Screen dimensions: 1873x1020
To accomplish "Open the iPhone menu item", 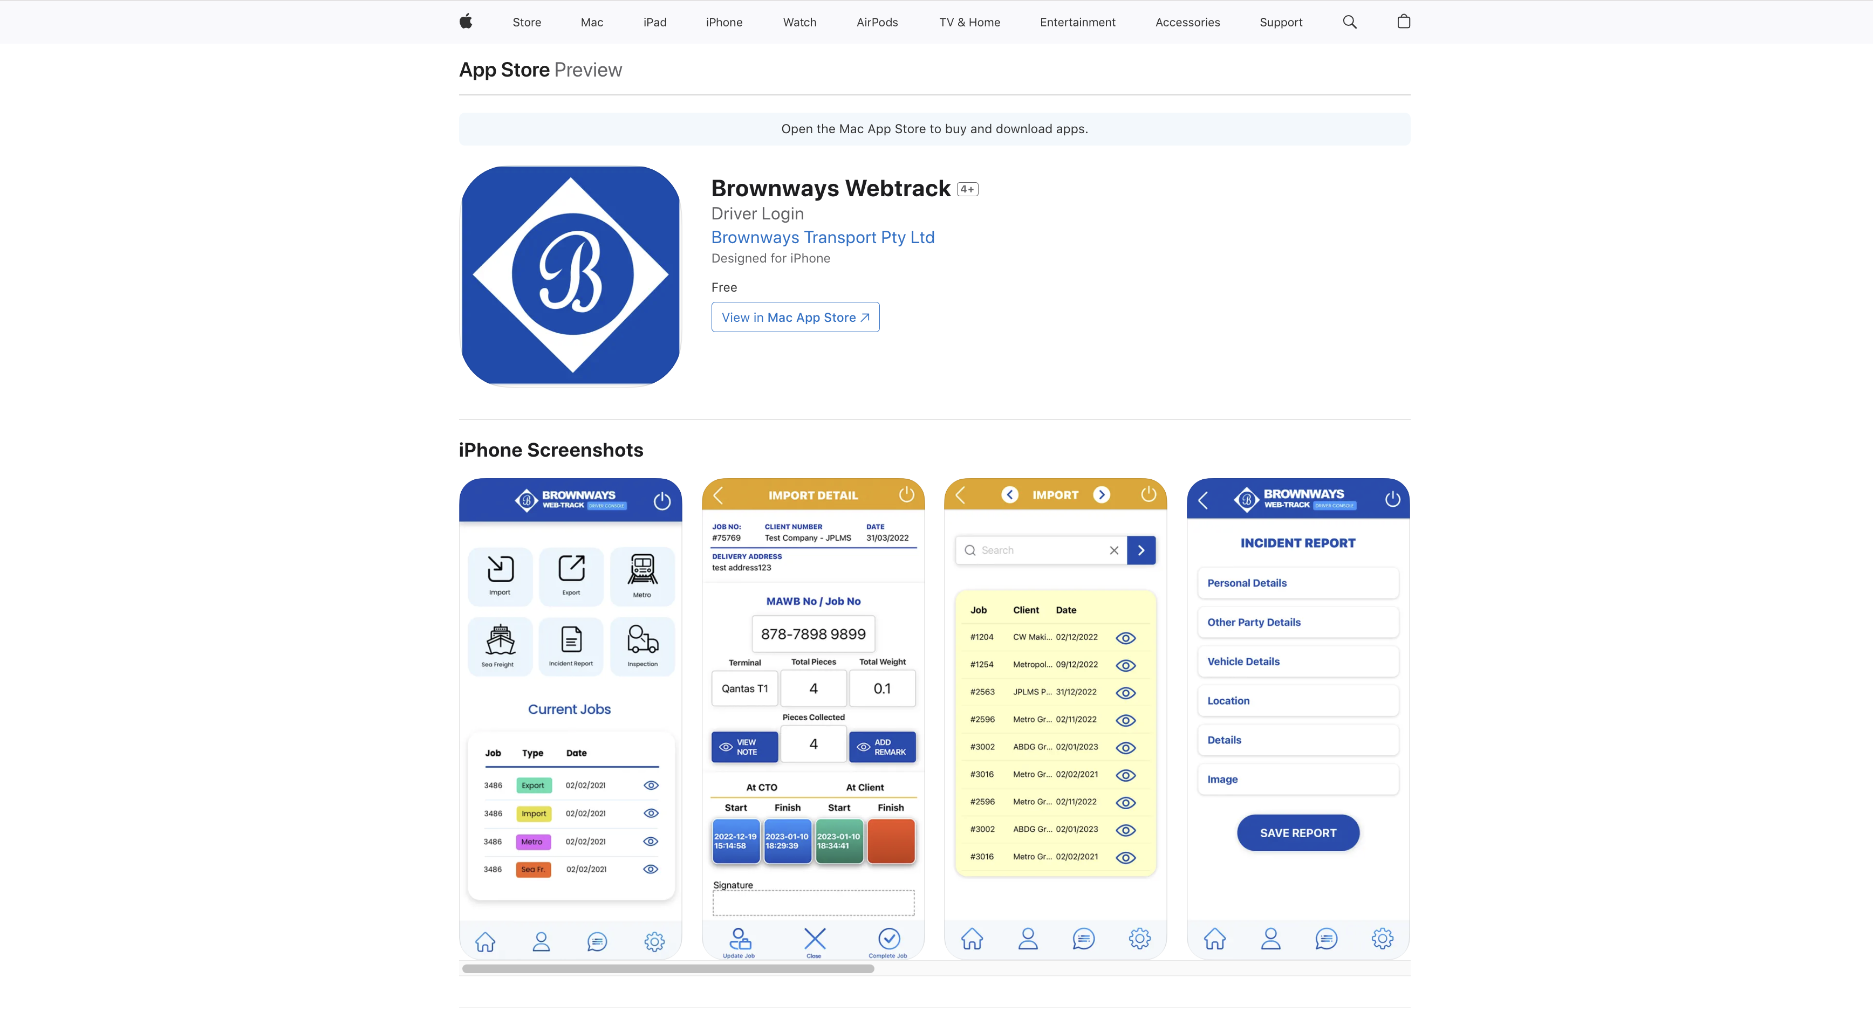I will [x=723, y=22].
